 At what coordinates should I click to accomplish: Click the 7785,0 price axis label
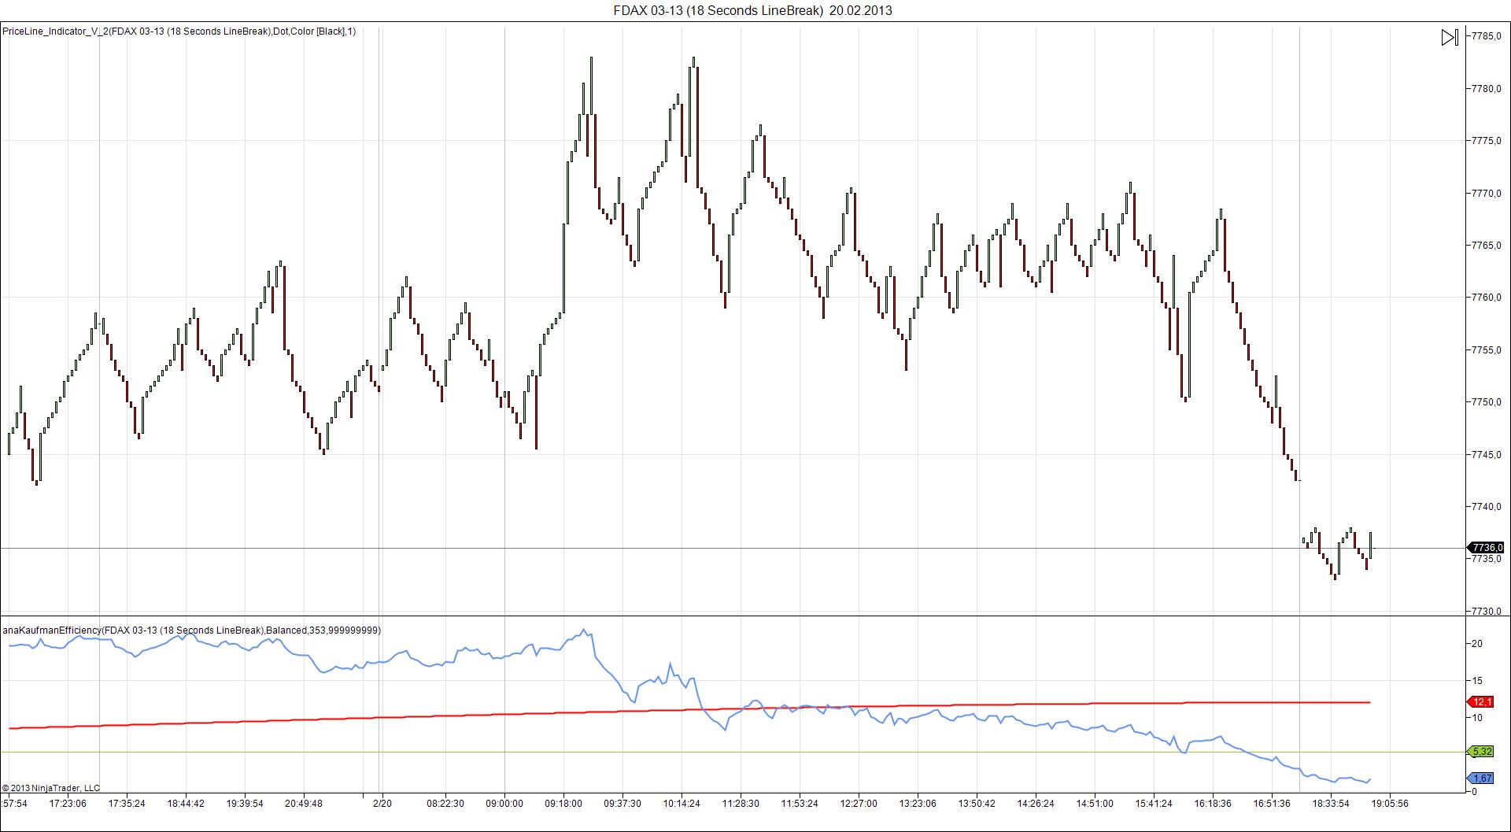[1487, 36]
